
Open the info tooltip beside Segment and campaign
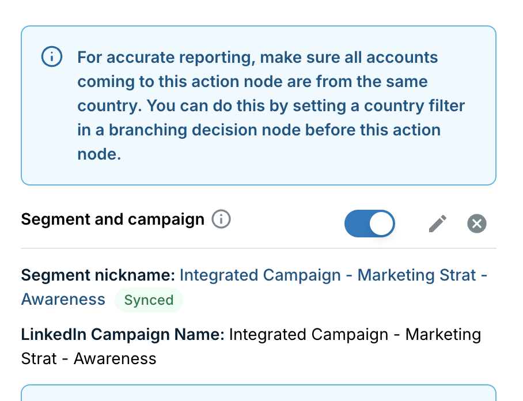[x=221, y=219]
